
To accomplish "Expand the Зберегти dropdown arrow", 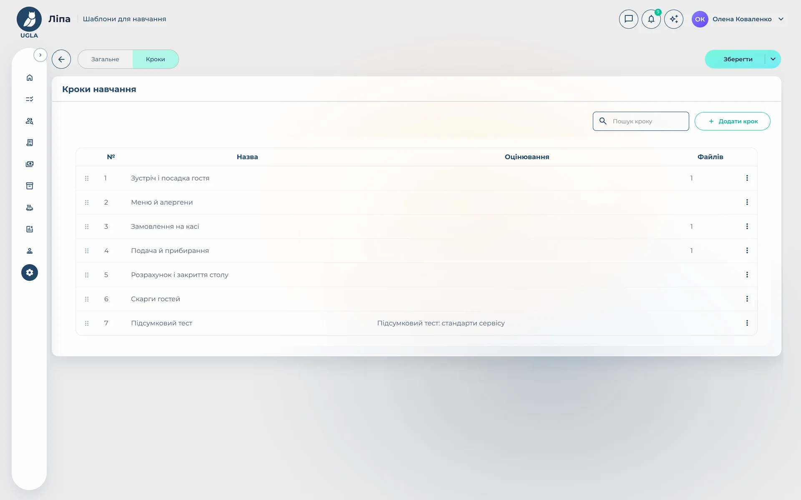I will (x=773, y=59).
